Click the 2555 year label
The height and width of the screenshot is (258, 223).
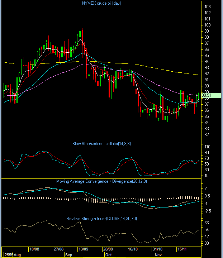pos(6,254)
